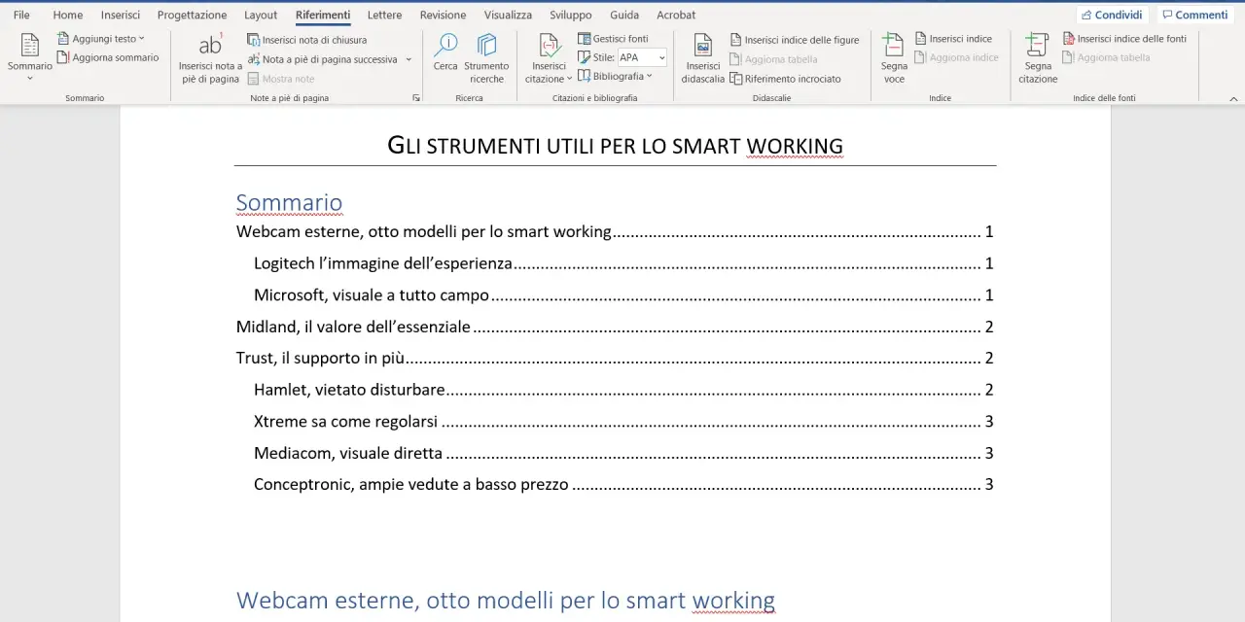This screenshot has height=622, width=1245.
Task: Click Inserisci citazione button
Action: point(549,58)
